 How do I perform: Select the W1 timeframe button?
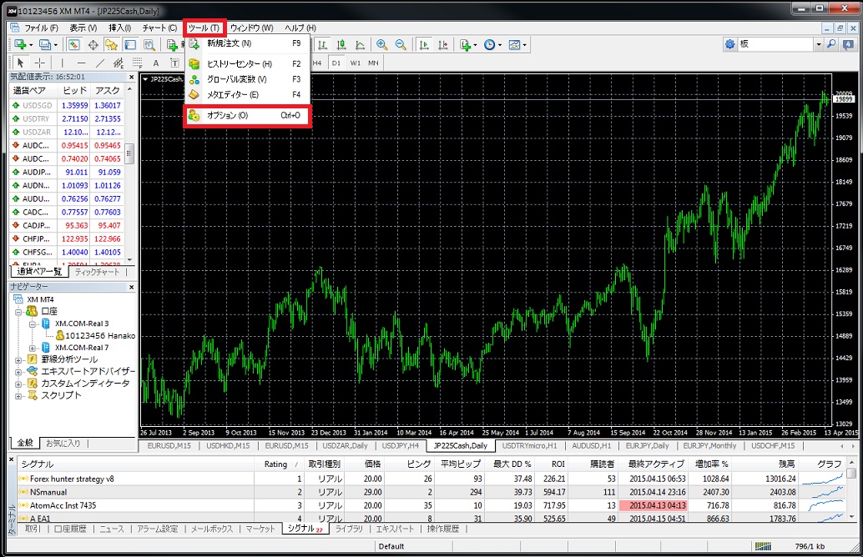(355, 63)
